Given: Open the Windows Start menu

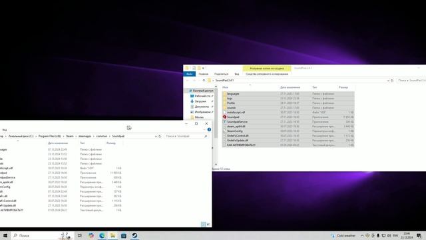Looking at the screenshot, I should (5, 235).
